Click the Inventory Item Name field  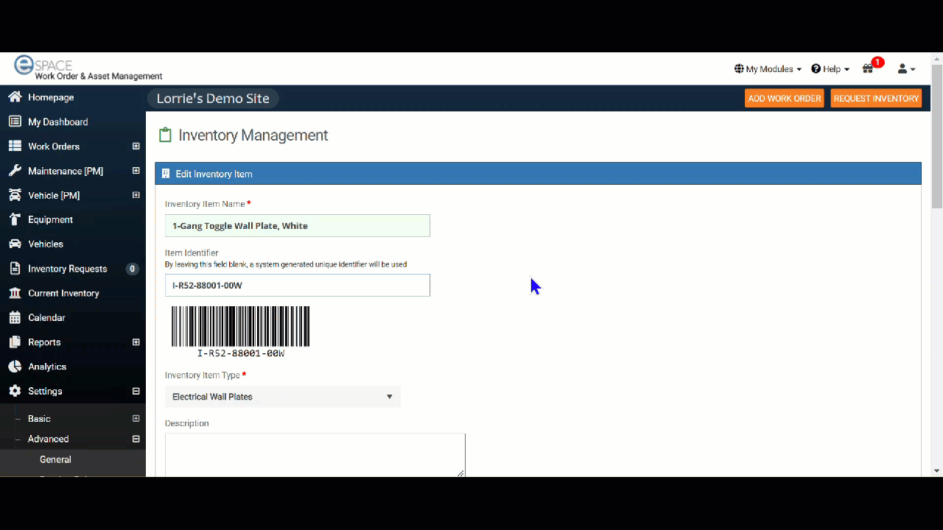point(297,226)
